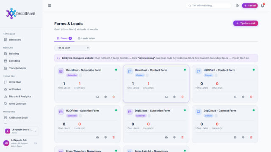
Task: View inbox of OmniPost - Subscribe Form
Action: 97,97
